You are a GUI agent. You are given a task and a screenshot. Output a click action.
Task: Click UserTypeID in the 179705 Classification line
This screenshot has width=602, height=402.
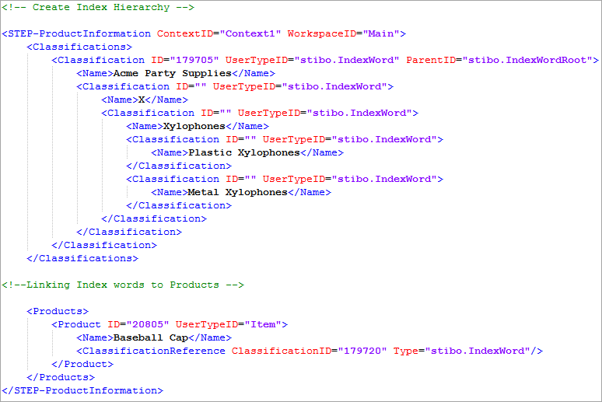click(x=257, y=61)
